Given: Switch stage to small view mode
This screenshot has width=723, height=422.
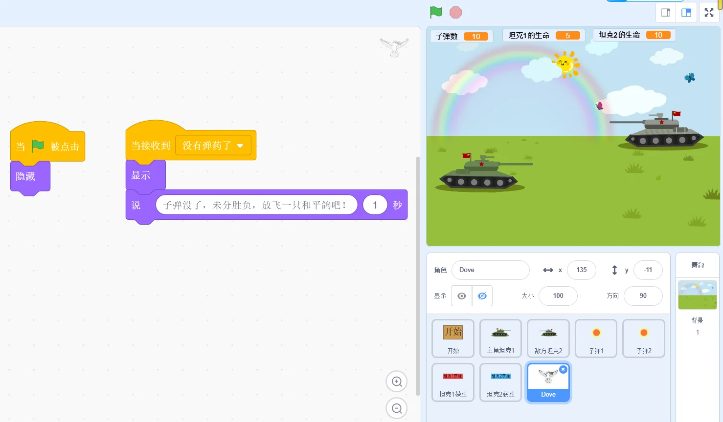Looking at the screenshot, I should 665,13.
